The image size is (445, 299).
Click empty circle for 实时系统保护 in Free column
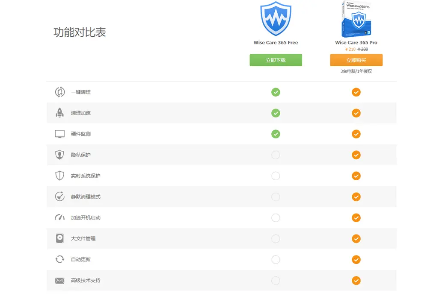point(276,176)
